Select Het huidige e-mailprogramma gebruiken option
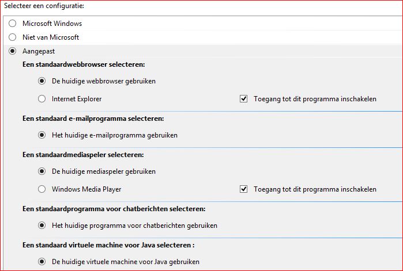The width and height of the screenshot is (403, 271). pos(42,135)
